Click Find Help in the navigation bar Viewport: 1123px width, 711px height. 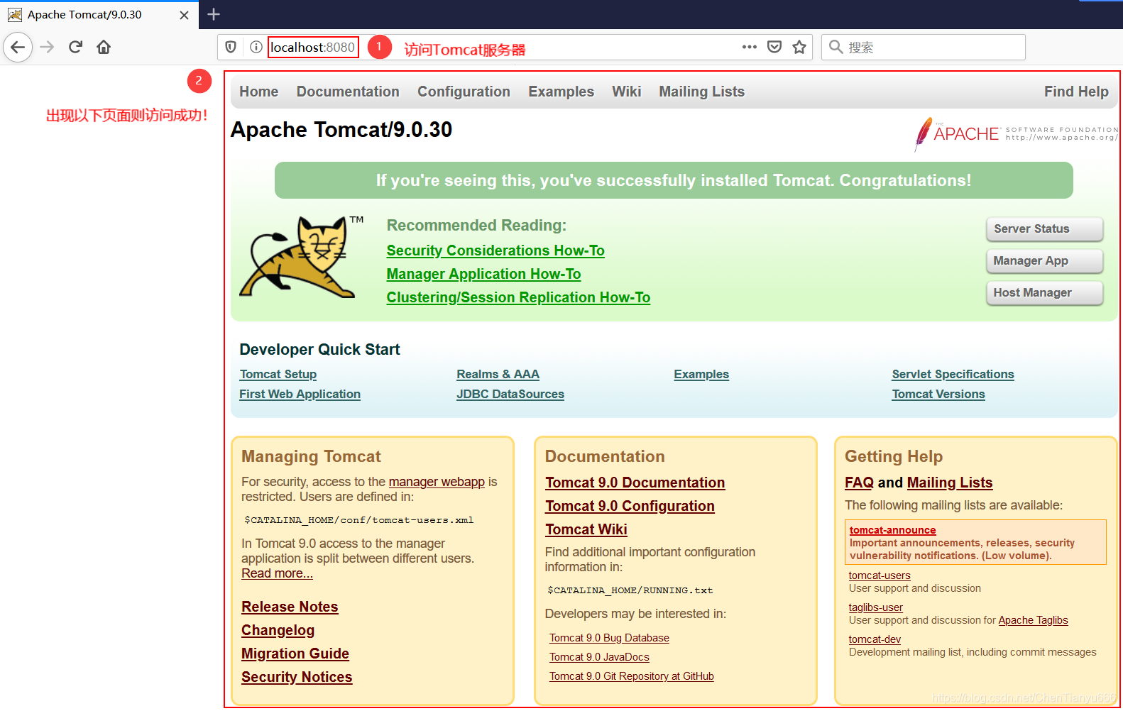(x=1076, y=92)
